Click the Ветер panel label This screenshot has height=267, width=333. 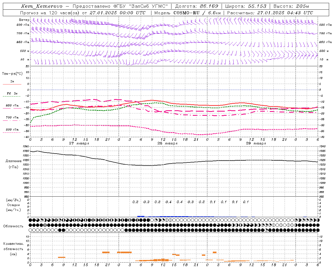pyautogui.click(x=24, y=20)
